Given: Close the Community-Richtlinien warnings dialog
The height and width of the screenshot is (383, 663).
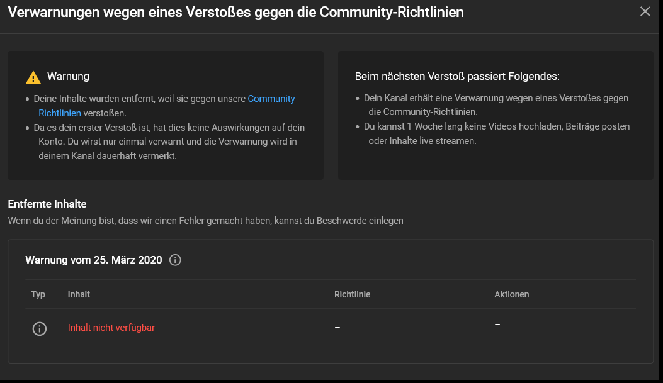Looking at the screenshot, I should point(645,11).
